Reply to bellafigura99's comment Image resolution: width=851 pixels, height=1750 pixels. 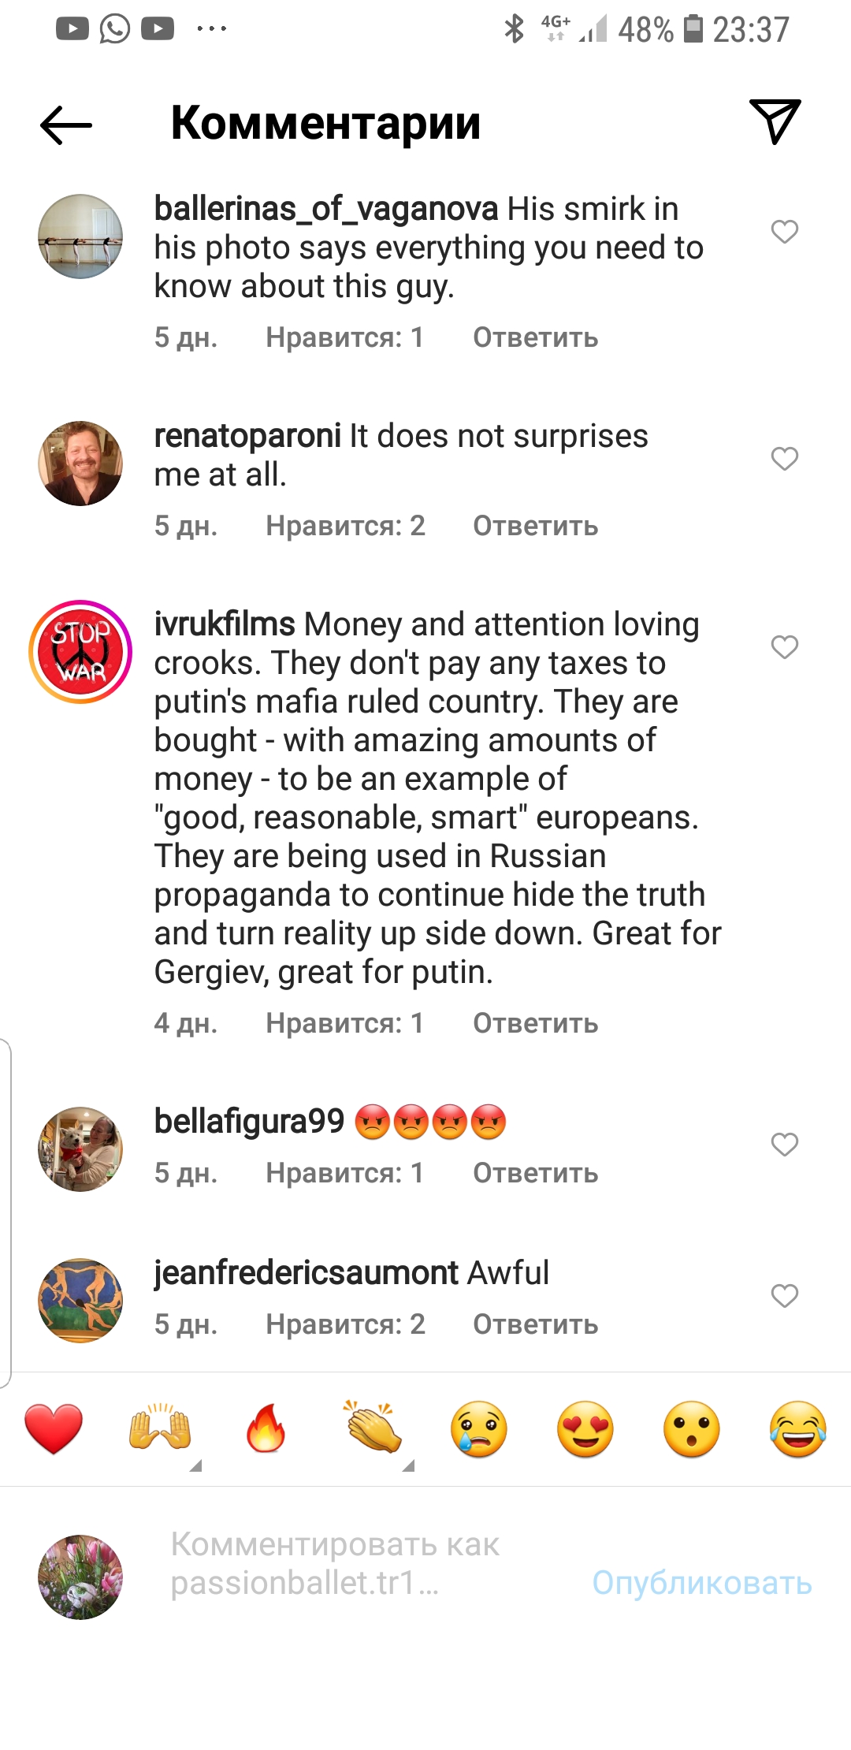point(535,1173)
